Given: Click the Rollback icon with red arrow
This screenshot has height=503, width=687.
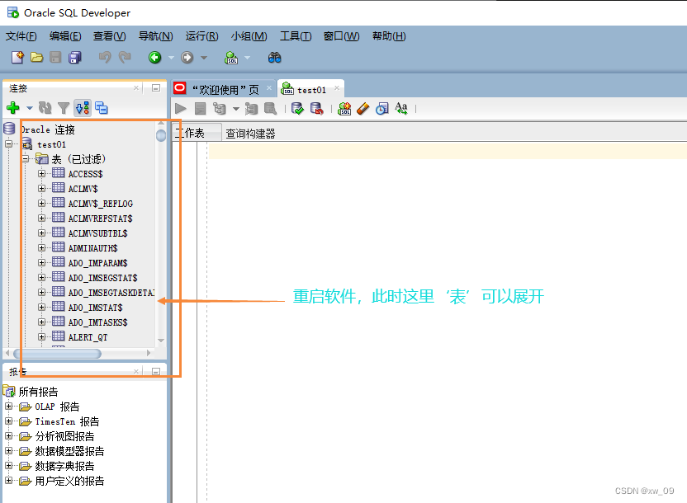Looking at the screenshot, I should [x=316, y=109].
